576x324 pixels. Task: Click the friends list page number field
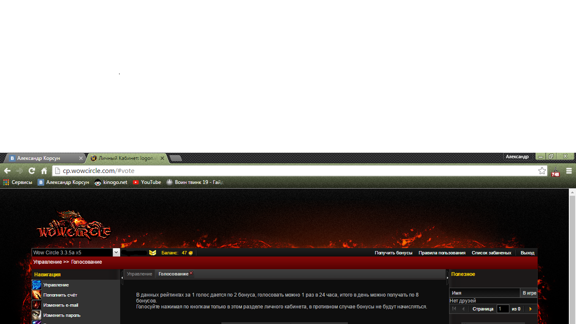[503, 309]
